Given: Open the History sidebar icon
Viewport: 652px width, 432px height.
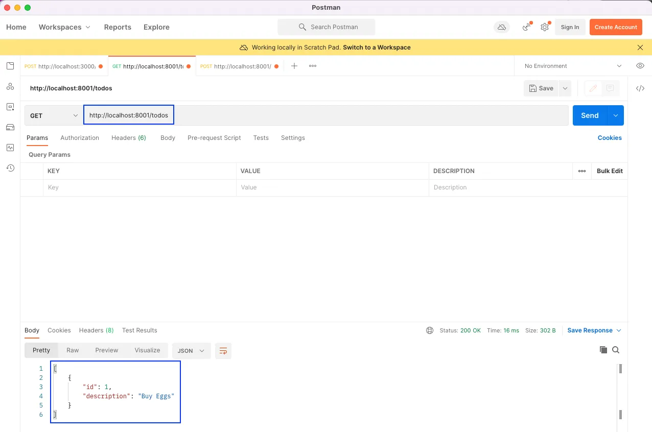Looking at the screenshot, I should point(10,168).
